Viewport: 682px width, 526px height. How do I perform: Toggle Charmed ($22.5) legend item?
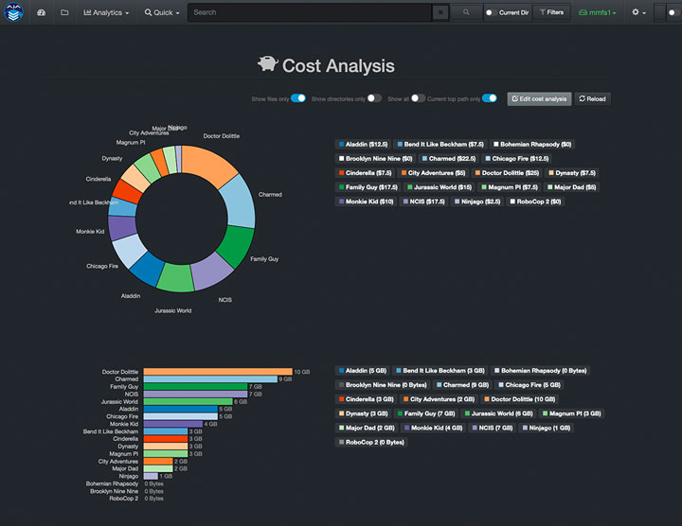coord(449,159)
